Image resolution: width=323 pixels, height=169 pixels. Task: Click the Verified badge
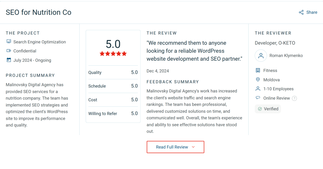(x=268, y=109)
